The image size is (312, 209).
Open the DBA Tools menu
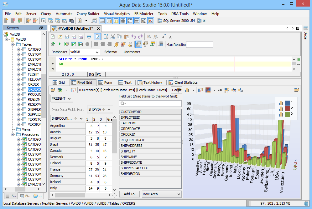coord(180,14)
